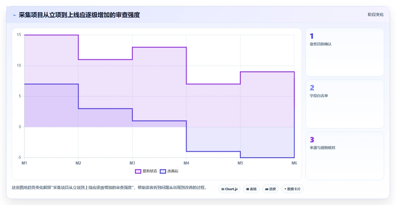The width and height of the screenshot is (396, 205).
Task: Click the M1 x-axis label
Action: [x=24, y=163]
